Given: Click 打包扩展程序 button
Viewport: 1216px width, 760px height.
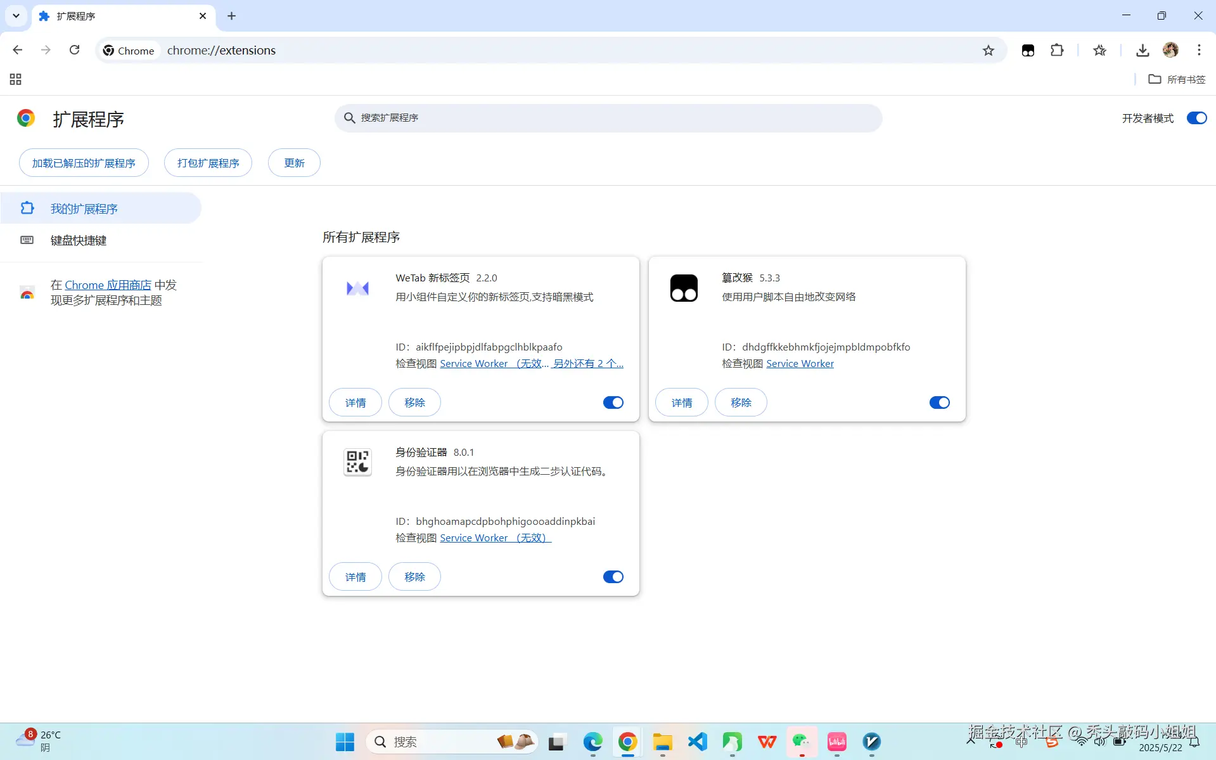Looking at the screenshot, I should 208,163.
